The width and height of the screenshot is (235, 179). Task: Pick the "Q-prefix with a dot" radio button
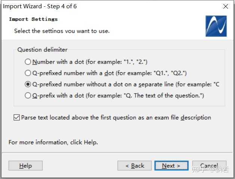(x=28, y=95)
